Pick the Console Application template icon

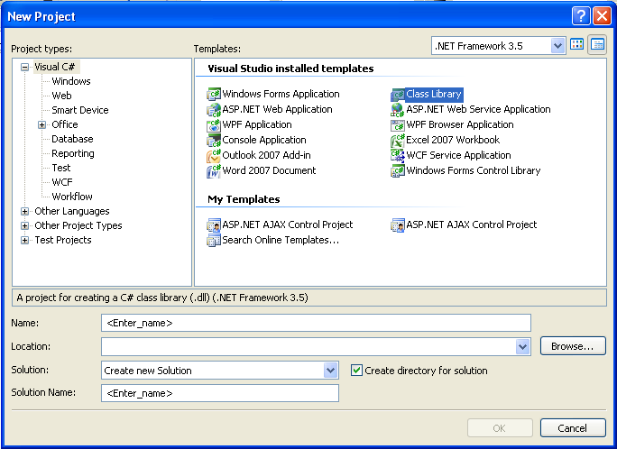pyautogui.click(x=214, y=141)
